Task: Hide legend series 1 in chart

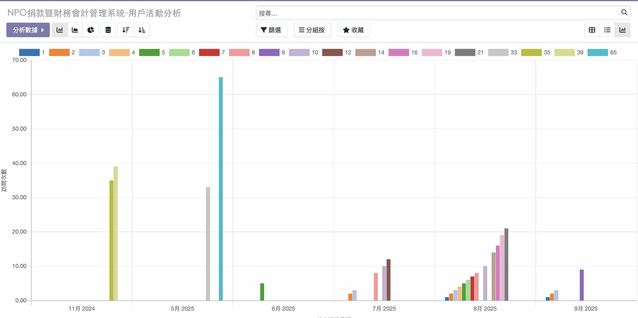Action: (x=29, y=53)
